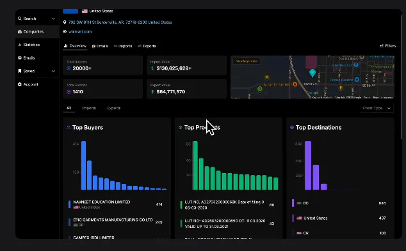The width and height of the screenshot is (406, 251).
Task: Click the blue swatch beside NAVNEET EDUCATION
Action: tap(69, 204)
